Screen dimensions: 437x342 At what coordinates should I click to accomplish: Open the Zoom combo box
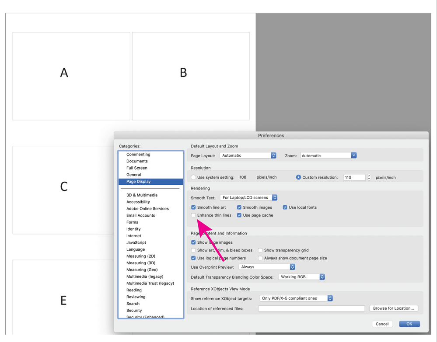(329, 155)
